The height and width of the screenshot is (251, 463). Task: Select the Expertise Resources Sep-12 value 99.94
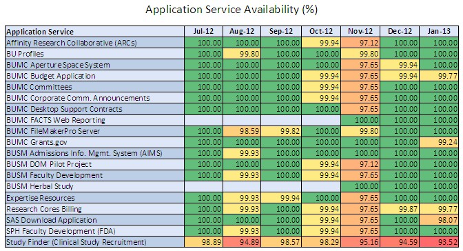click(x=281, y=198)
